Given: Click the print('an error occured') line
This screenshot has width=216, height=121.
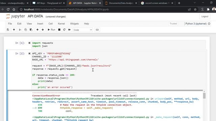Looking at the screenshot, I should pos(55,87).
